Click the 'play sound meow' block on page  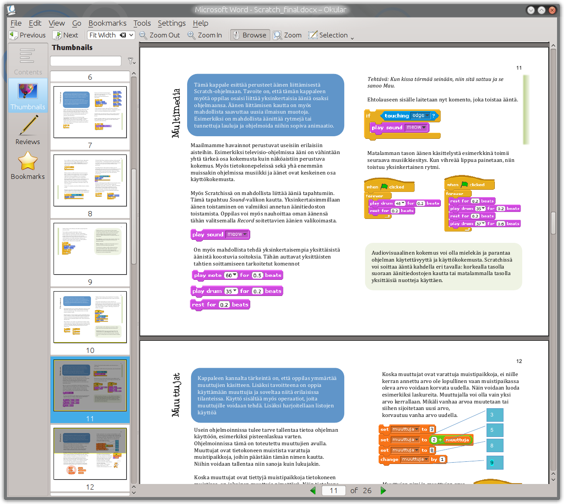click(220, 235)
